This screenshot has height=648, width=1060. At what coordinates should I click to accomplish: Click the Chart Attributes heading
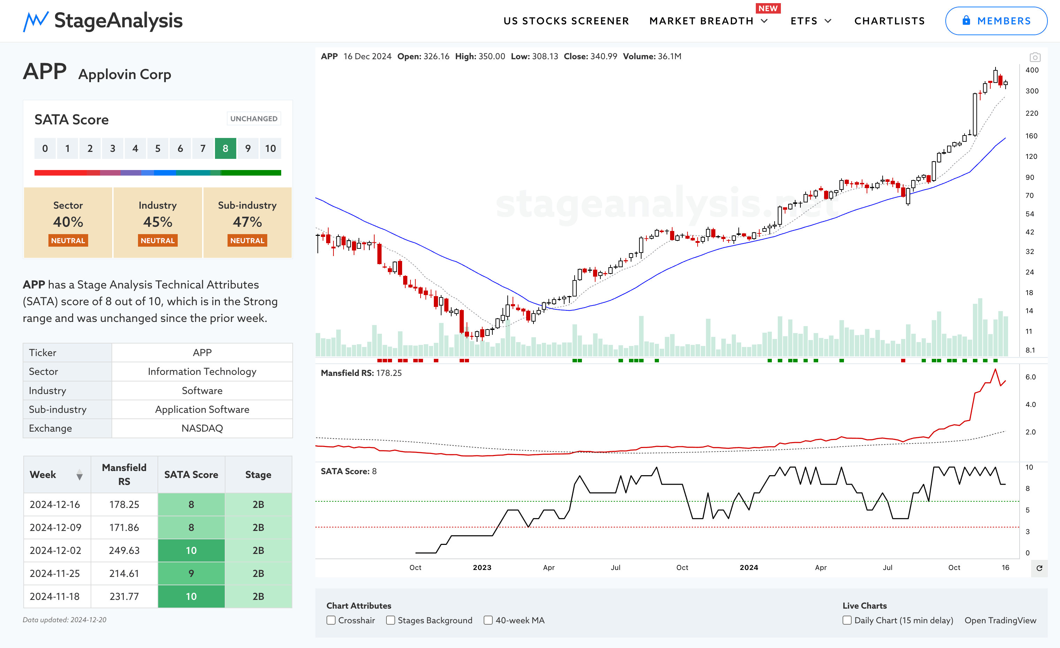[359, 605]
